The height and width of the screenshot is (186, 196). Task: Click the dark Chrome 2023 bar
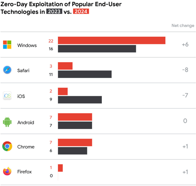click(x=72, y=151)
